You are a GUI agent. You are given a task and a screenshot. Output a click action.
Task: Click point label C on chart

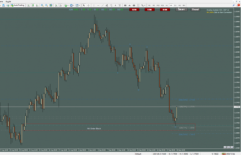click(x=147, y=47)
